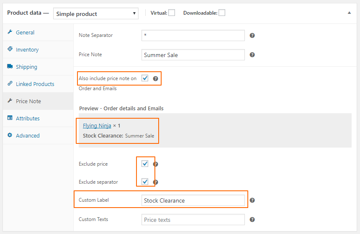This screenshot has height=234, width=360.
Task: Open the Simple product type dropdown
Action: (96, 14)
